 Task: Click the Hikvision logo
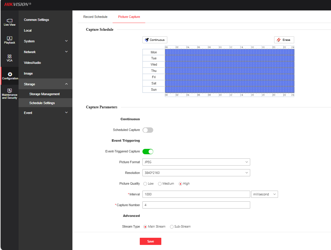click(18, 4)
